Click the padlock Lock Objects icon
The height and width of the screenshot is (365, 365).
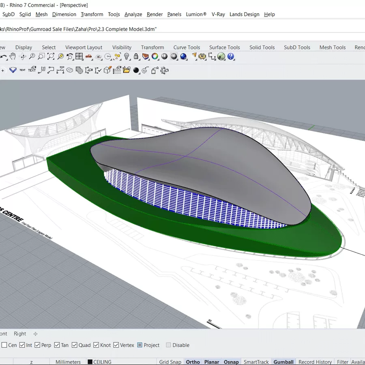(136, 56)
